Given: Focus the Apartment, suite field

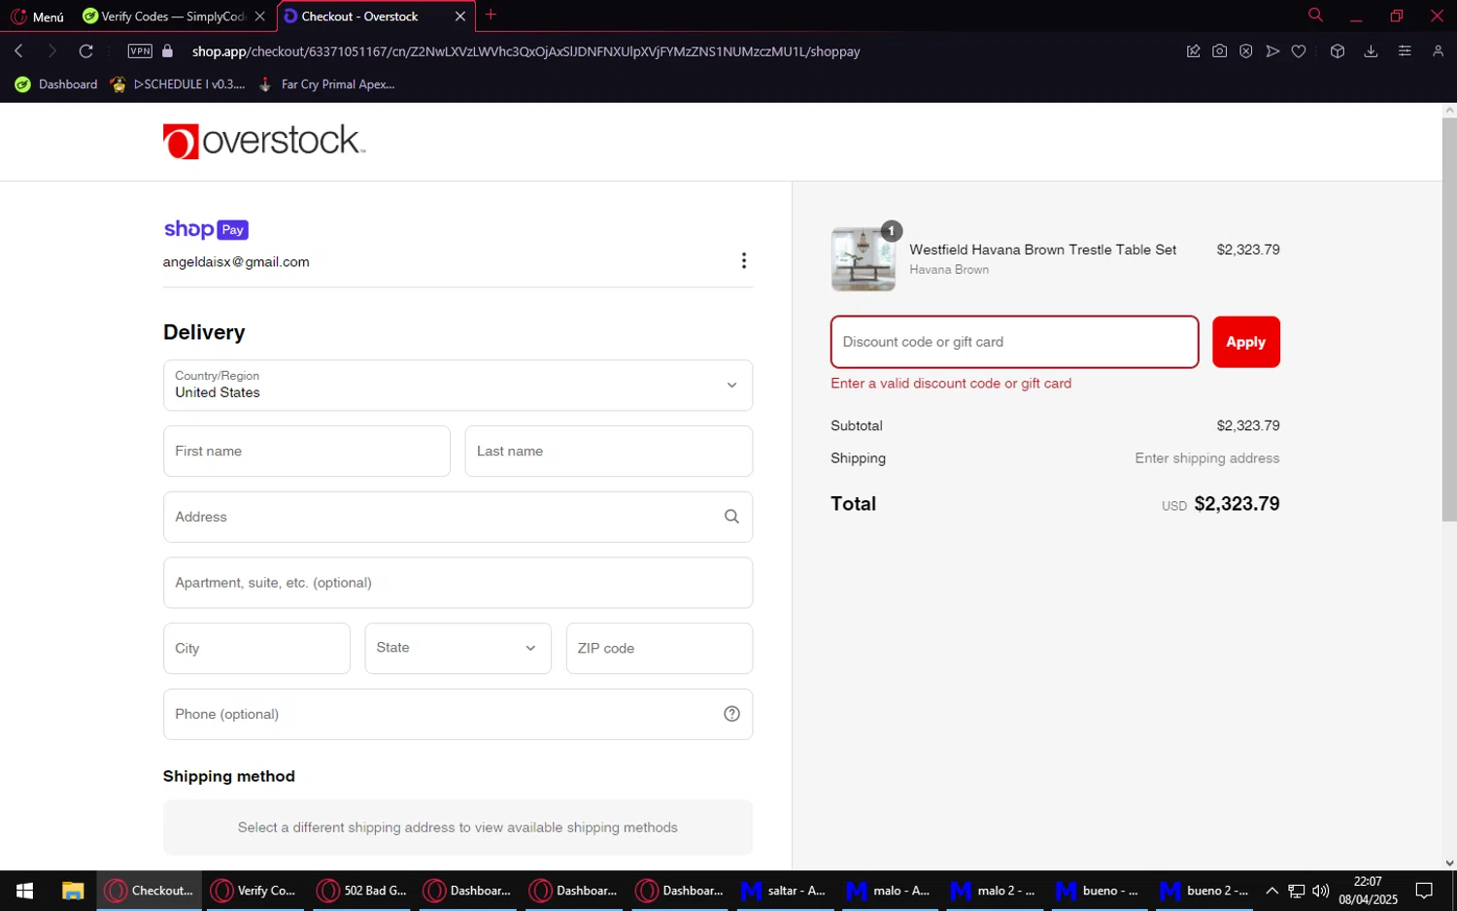Looking at the screenshot, I should (x=457, y=583).
